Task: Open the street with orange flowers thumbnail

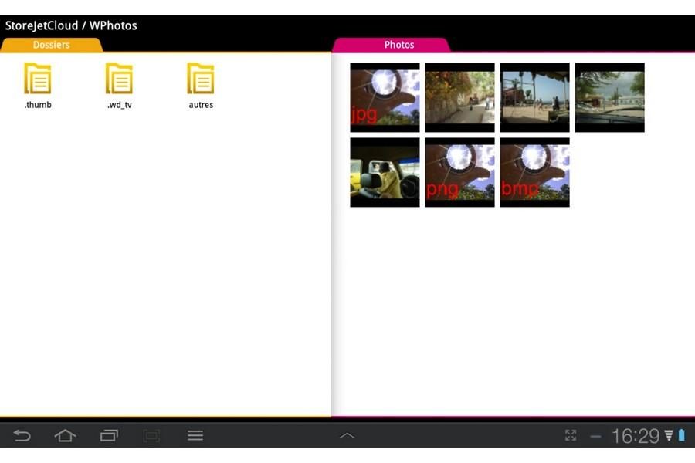Action: 459,97
